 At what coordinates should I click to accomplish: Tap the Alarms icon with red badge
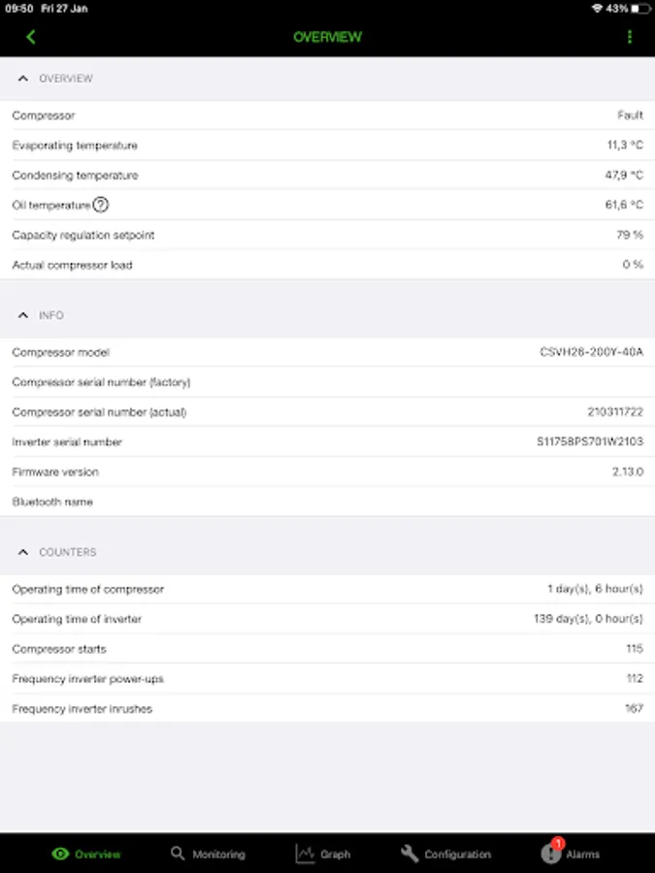click(x=551, y=853)
